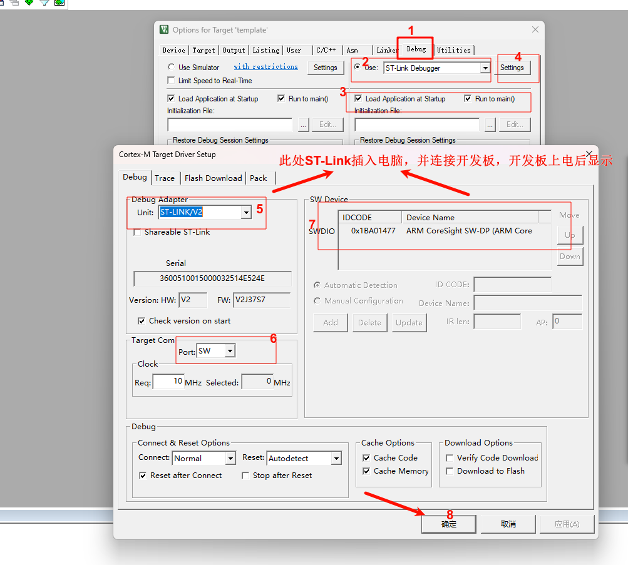Image resolution: width=628 pixels, height=565 pixels.
Task: Click the ST-Link side '...' browse button
Action: (x=490, y=125)
